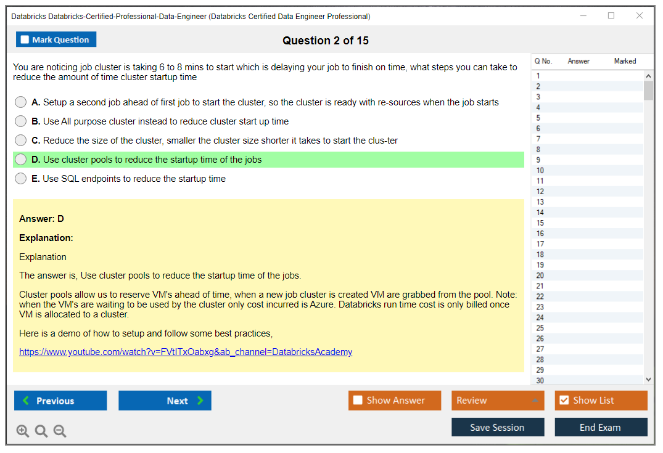Viewport: 663px width, 453px height.
Task: Select answer option A radio button
Action: [x=21, y=102]
